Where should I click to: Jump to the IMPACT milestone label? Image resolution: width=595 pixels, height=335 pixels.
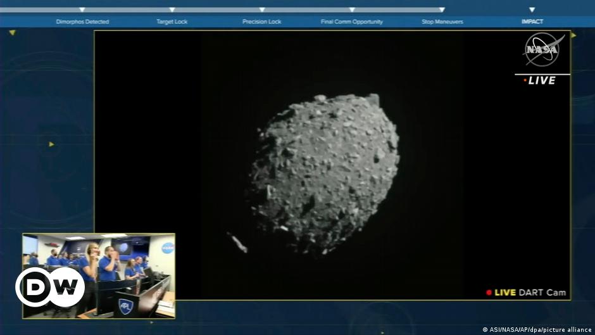pos(532,22)
